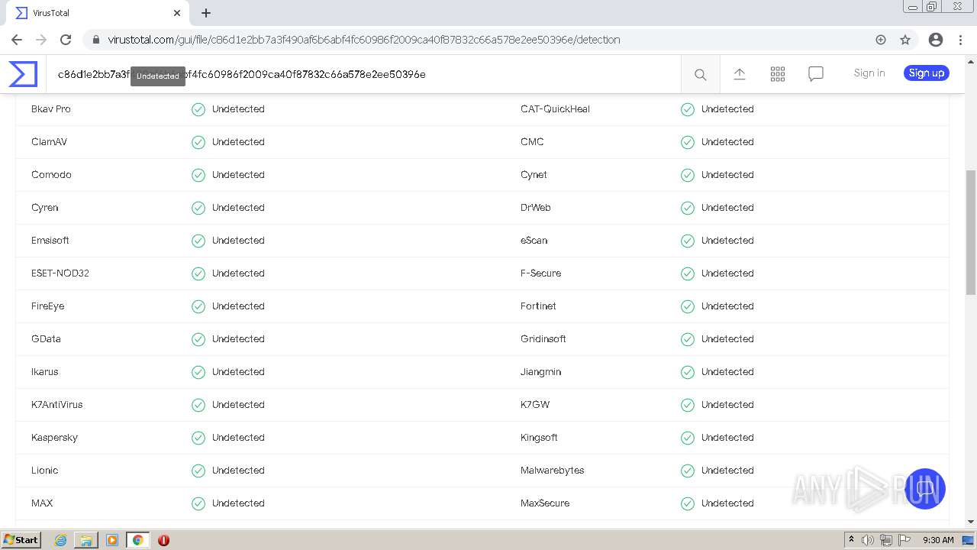Viewport: 977px width, 550px height.
Task: Click the MaxSecure engine name
Action: (545, 503)
